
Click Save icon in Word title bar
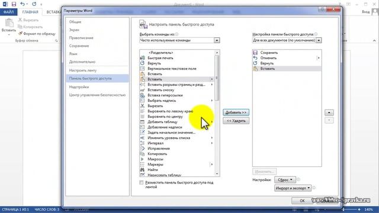click(x=14, y=4)
